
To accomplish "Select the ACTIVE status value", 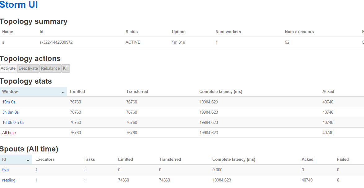I will click(x=133, y=42).
